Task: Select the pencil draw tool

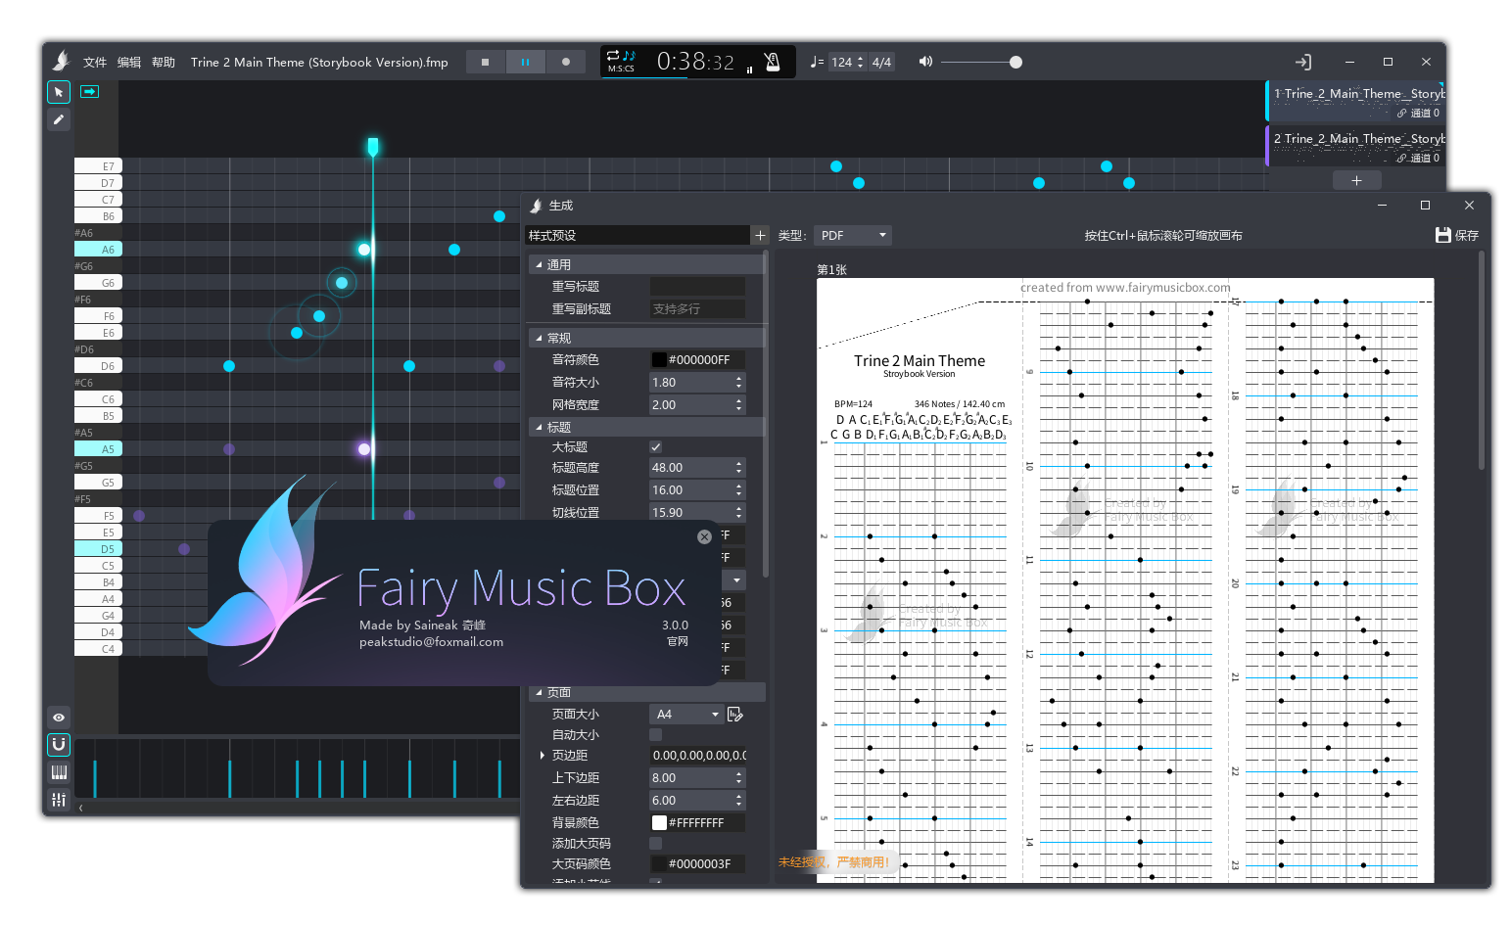Action: [x=59, y=119]
